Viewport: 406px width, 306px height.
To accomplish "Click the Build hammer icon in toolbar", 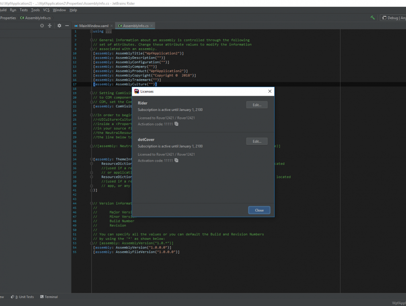I will [x=372, y=18].
